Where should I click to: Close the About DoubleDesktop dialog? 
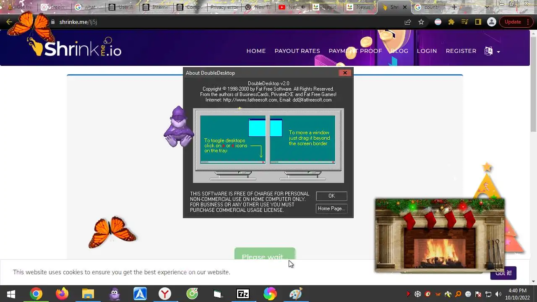[345, 73]
